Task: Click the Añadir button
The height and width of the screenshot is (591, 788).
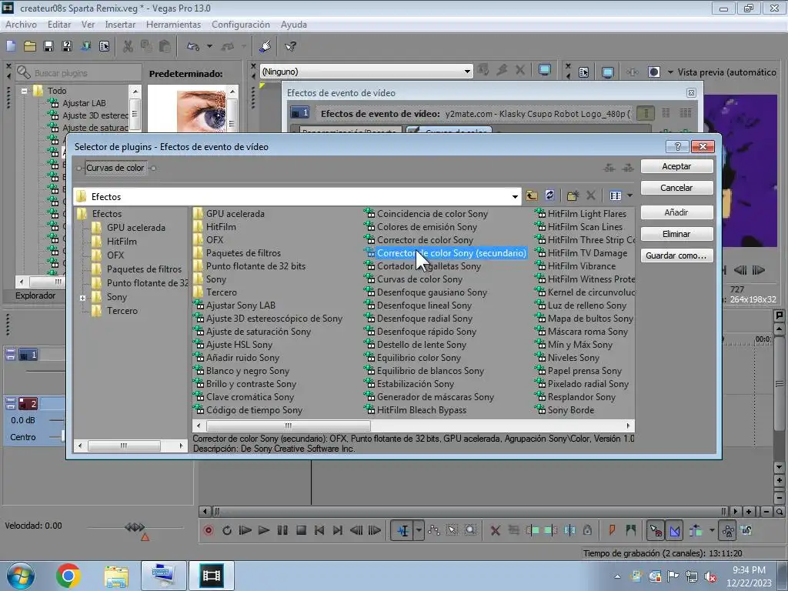Action: click(676, 212)
